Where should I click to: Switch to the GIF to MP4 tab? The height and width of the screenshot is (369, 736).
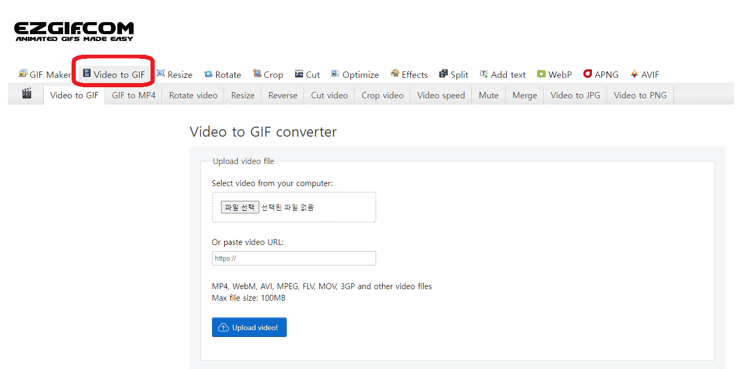pos(134,95)
